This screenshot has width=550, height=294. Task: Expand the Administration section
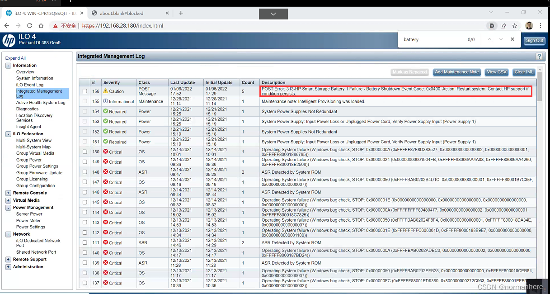(x=8, y=267)
